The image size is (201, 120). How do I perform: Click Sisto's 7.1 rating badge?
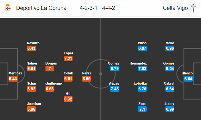142,109
